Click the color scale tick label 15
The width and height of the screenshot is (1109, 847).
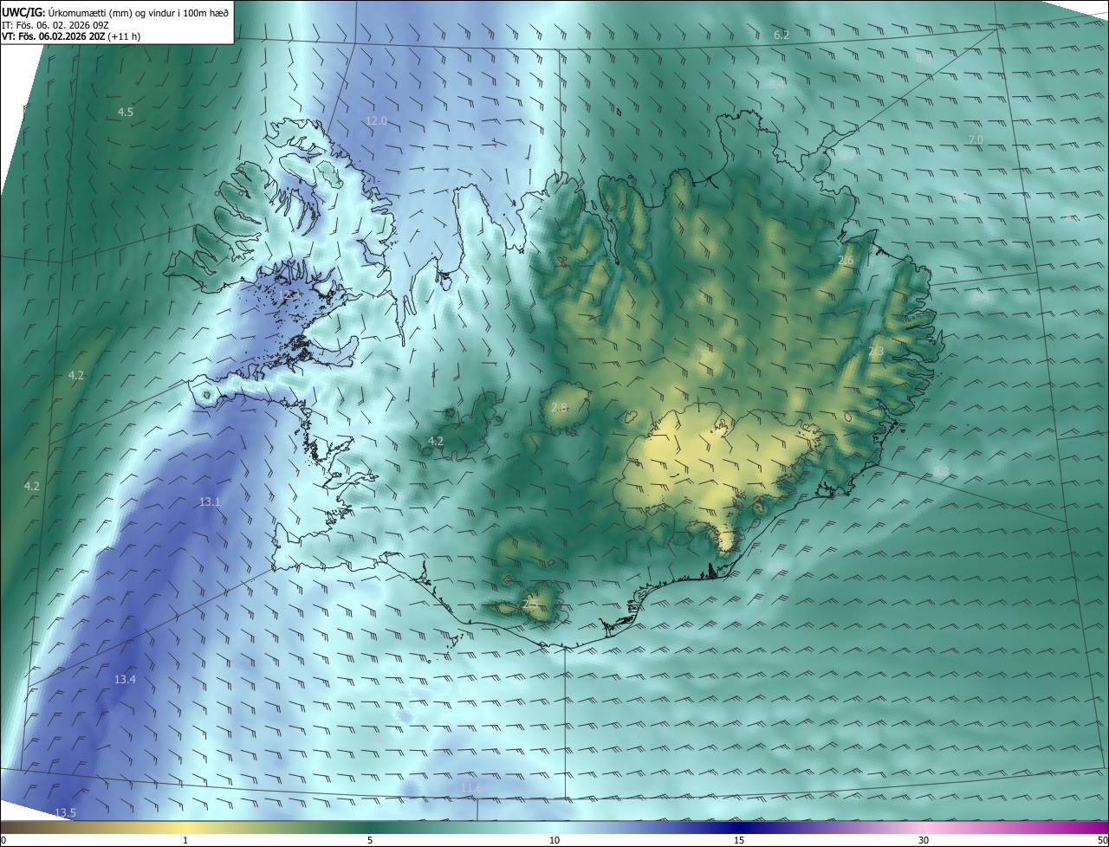click(739, 840)
